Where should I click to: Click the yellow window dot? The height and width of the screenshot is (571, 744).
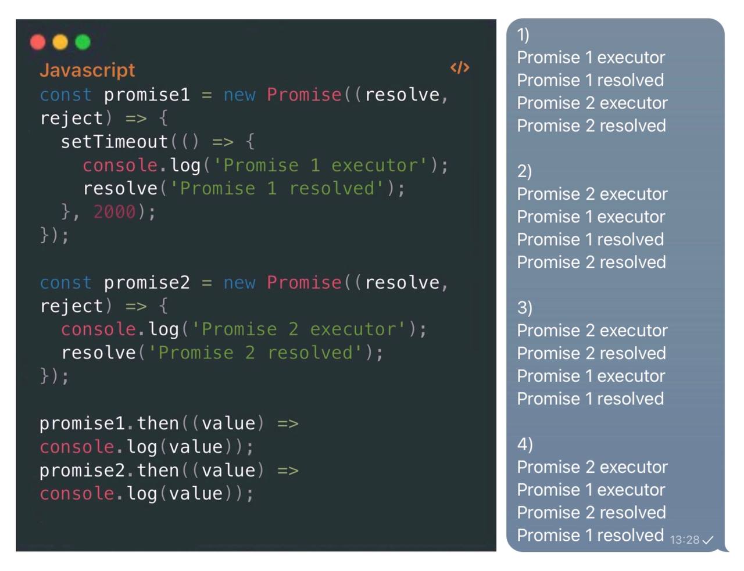coord(60,42)
